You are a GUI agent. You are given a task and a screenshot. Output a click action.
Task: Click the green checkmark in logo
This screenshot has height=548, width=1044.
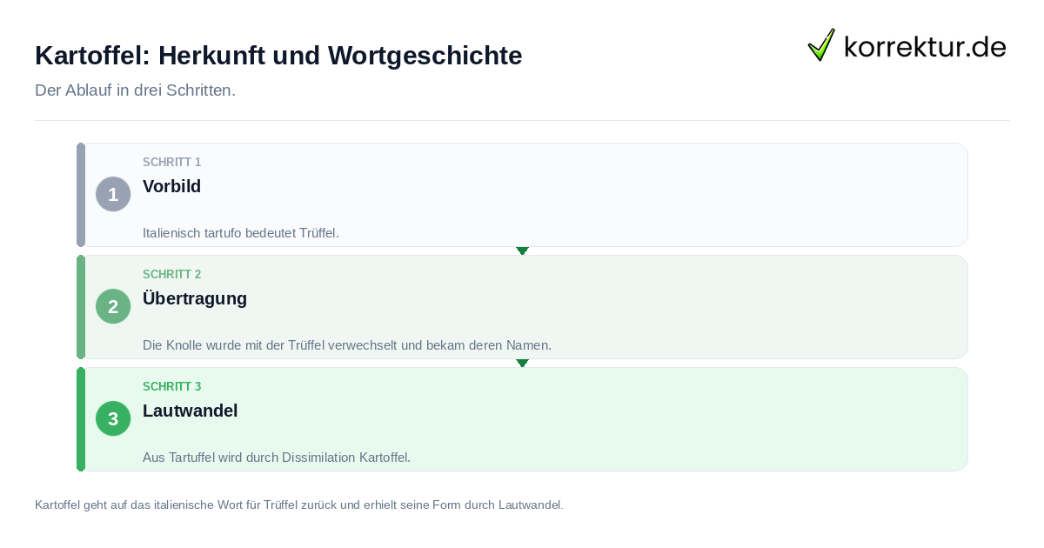tap(821, 45)
